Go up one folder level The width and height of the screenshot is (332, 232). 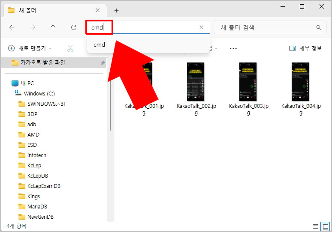[53, 27]
